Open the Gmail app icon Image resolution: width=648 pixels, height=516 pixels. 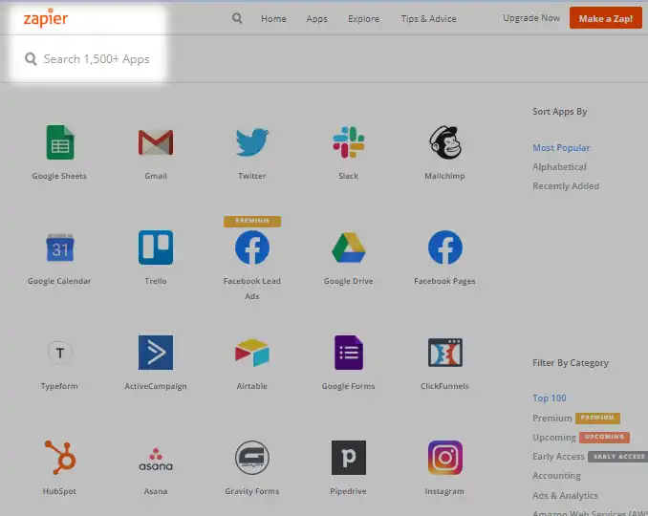click(156, 142)
